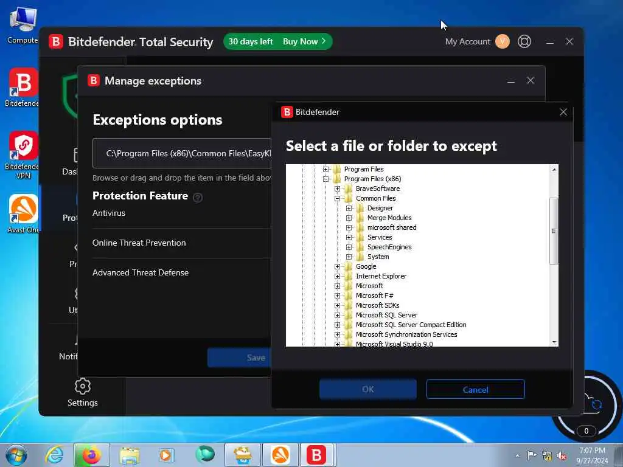Image resolution: width=623 pixels, height=467 pixels.
Task: Open the Bitdefender support lifebuoy icon
Action: (x=524, y=41)
